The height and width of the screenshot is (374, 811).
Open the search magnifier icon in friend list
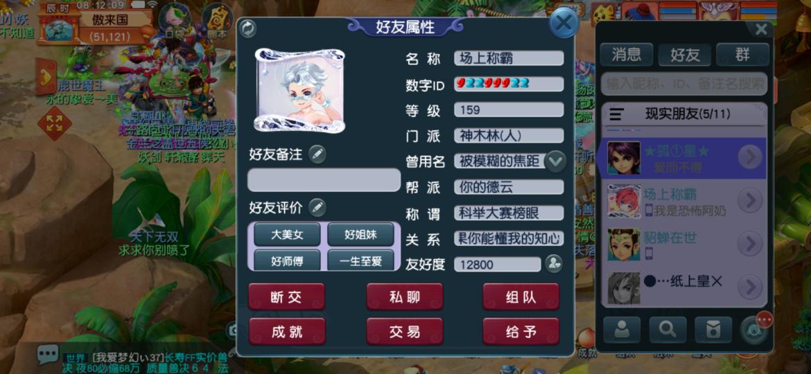click(668, 330)
